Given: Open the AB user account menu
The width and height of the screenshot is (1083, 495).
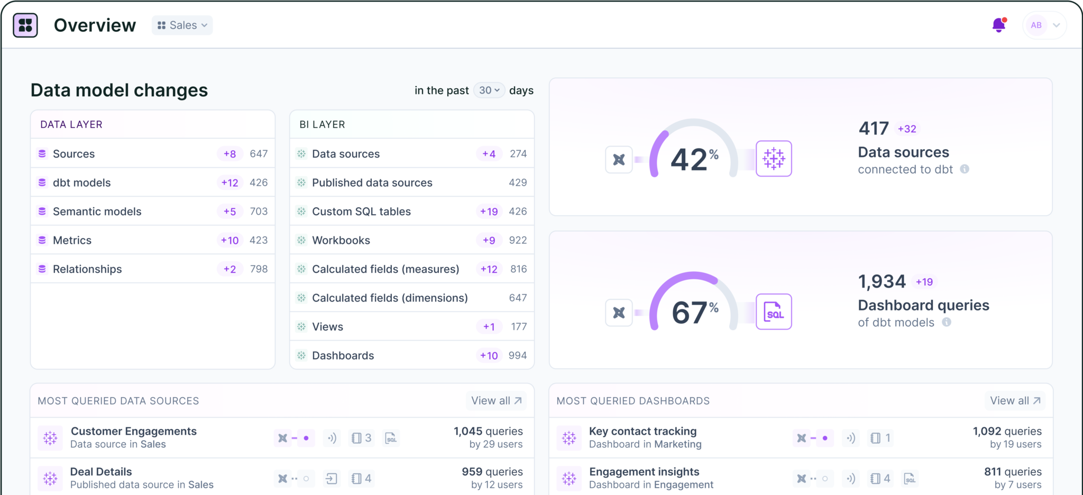Looking at the screenshot, I should click(1044, 25).
